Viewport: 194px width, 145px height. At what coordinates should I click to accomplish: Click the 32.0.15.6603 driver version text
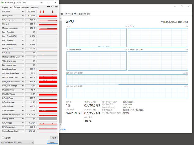point(128,102)
